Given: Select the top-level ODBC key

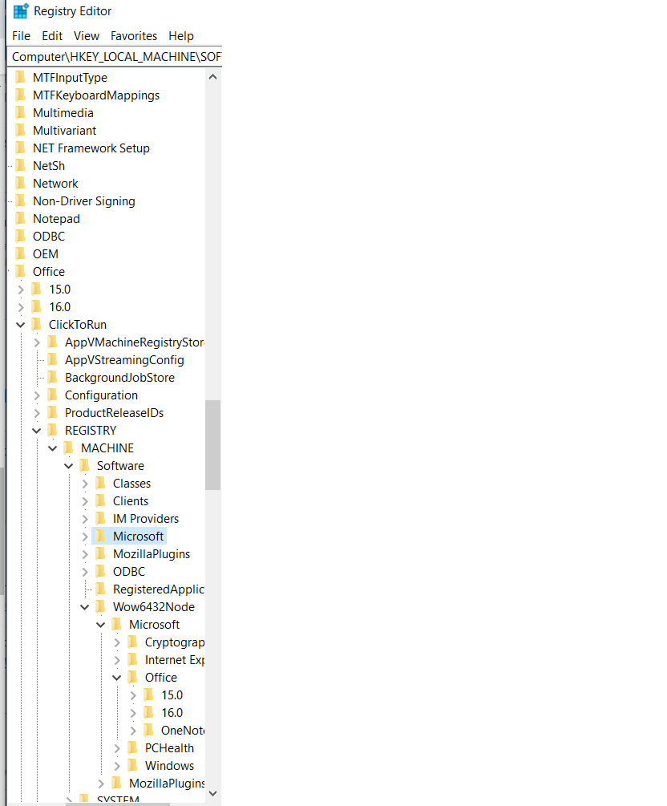Looking at the screenshot, I should coord(49,237).
